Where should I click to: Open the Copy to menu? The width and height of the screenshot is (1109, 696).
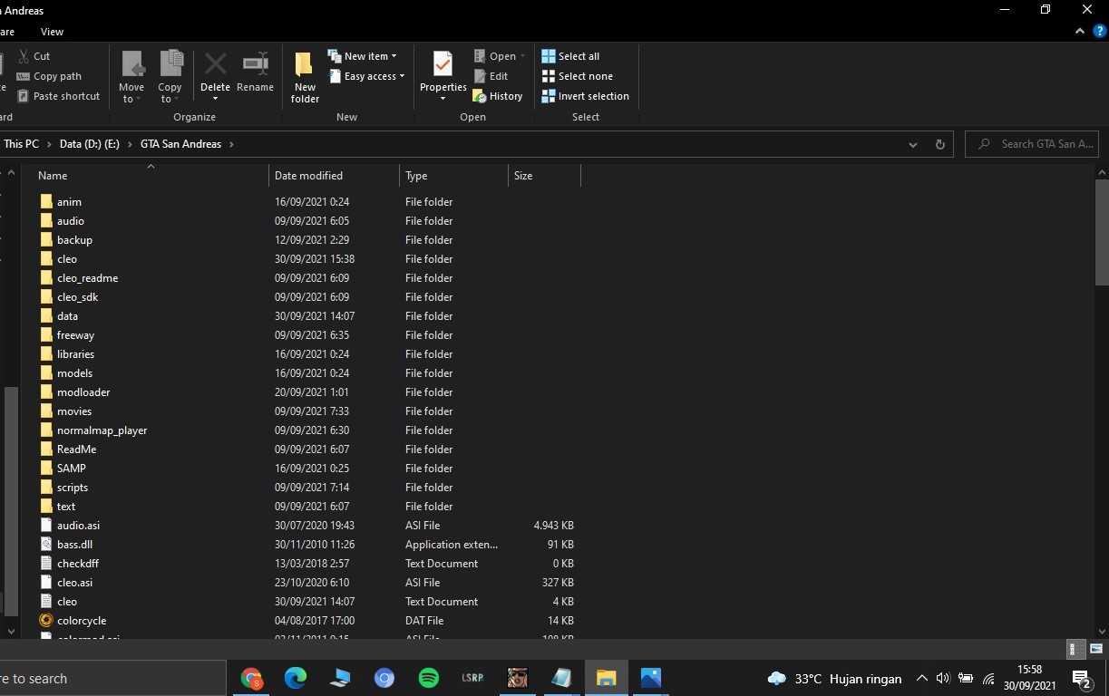[170, 77]
